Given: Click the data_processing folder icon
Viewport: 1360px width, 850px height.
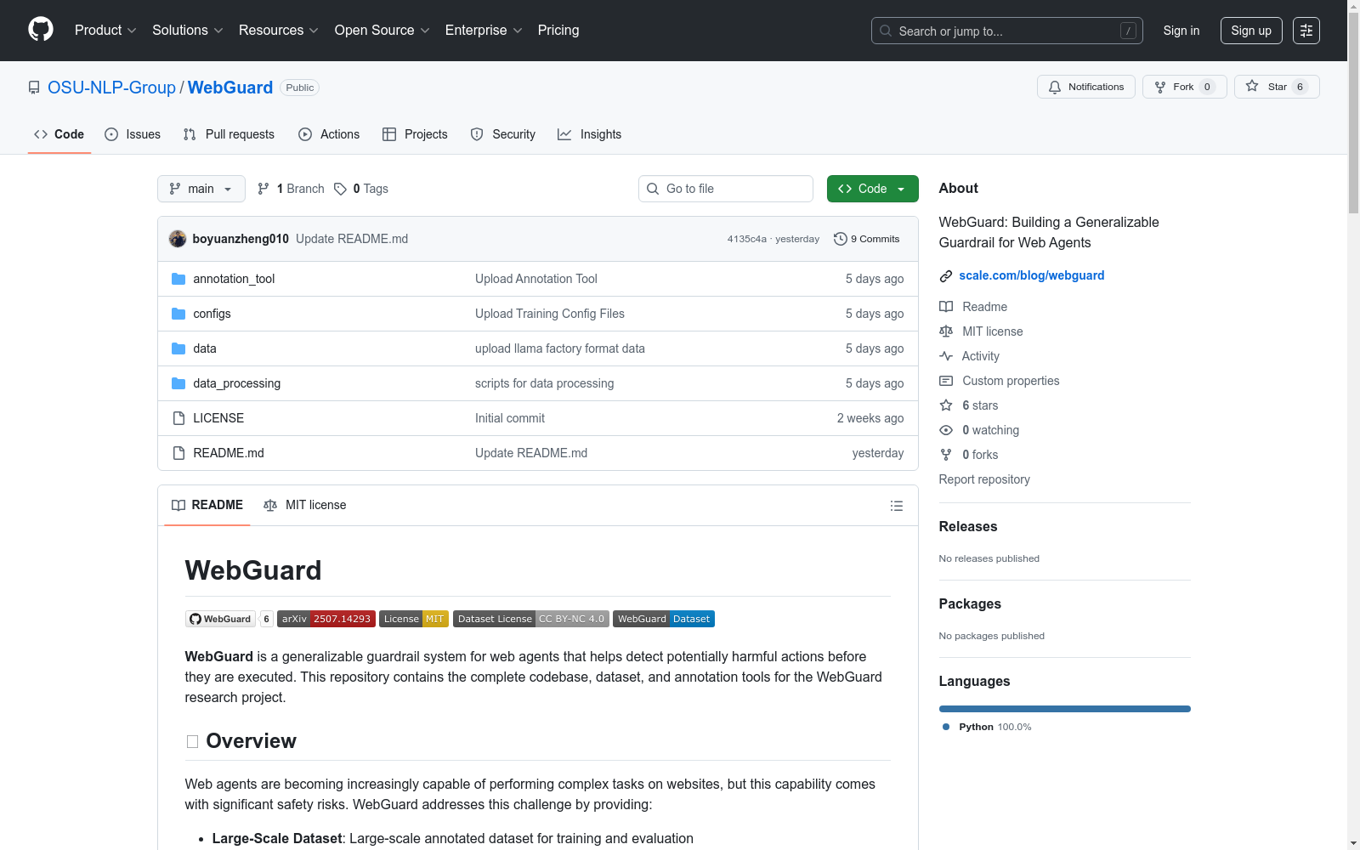Looking at the screenshot, I should click(178, 383).
